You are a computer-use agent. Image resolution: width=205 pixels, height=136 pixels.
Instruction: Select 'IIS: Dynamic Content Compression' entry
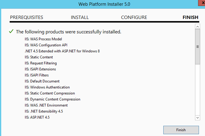pyautogui.click(x=52, y=99)
